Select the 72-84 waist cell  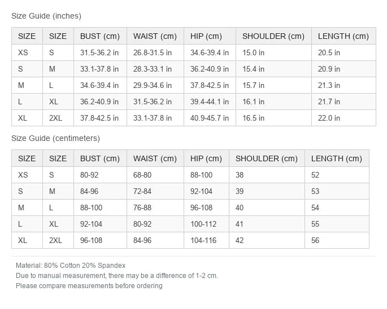tap(155, 191)
